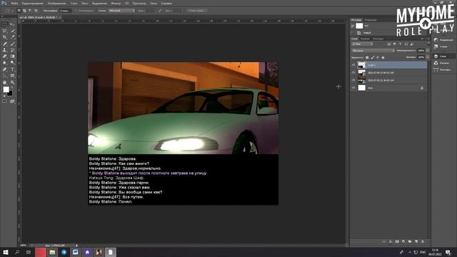The width and height of the screenshot is (457, 257).
Task: Set the background color swatch
Action: click(10, 94)
